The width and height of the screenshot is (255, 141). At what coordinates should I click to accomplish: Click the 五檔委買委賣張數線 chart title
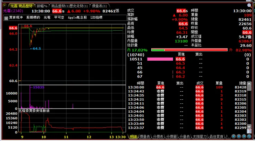click(34, 111)
